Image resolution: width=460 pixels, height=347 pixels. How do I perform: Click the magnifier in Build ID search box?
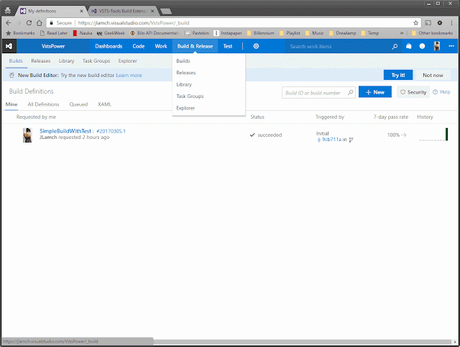[x=350, y=93]
